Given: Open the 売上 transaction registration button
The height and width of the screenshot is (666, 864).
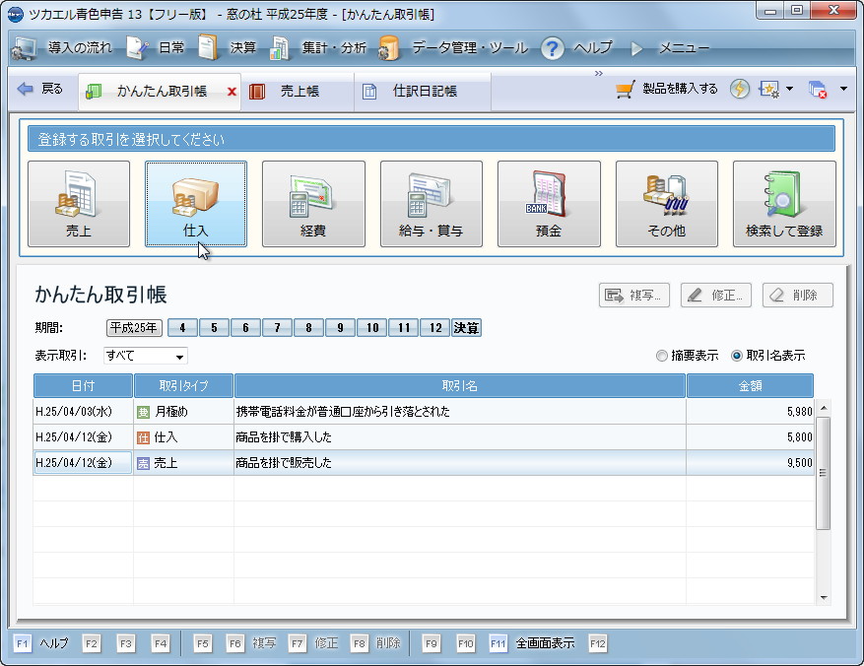Looking at the screenshot, I should click(x=79, y=203).
